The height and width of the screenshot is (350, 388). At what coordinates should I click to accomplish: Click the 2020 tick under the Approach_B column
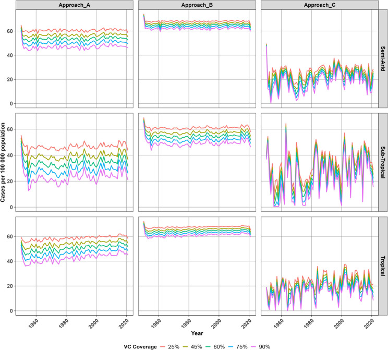247,323
